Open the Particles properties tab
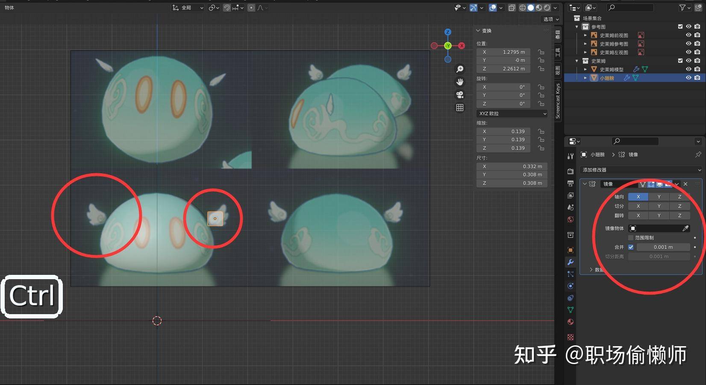Viewport: 706px width, 385px height. pos(571,274)
